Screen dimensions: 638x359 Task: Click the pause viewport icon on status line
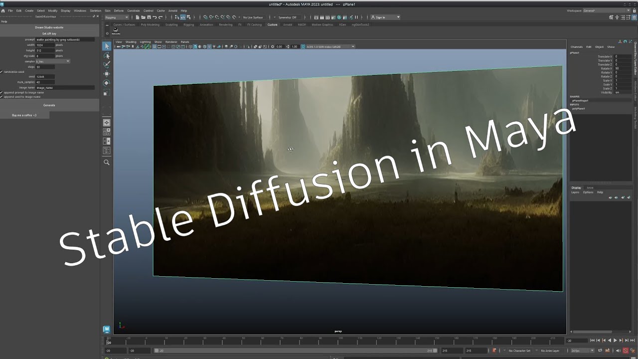tap(356, 17)
